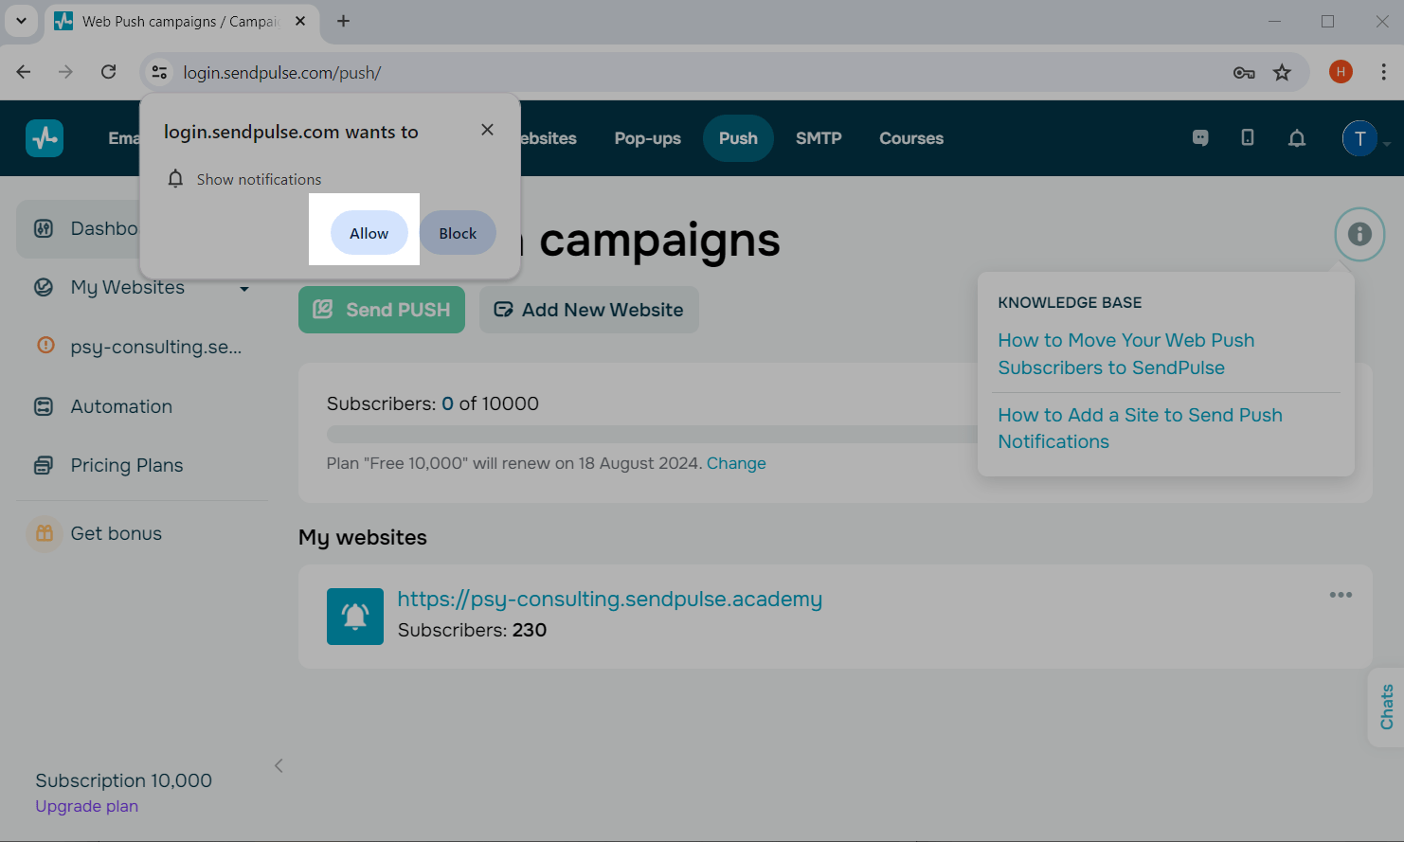Image resolution: width=1404 pixels, height=842 pixels.
Task: Click the SendPulse logo icon
Action: coord(45,138)
